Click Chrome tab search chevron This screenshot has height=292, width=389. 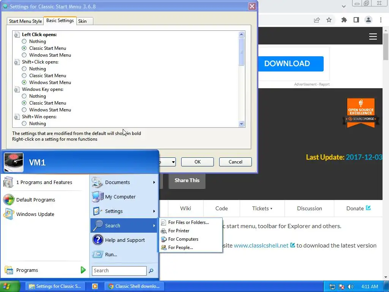tap(343, 6)
